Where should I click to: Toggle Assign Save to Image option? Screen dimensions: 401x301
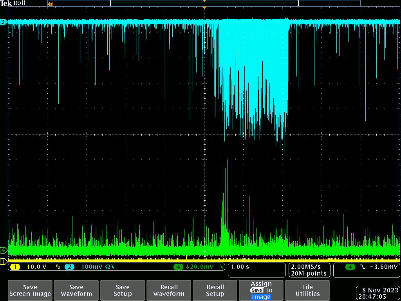(x=261, y=290)
